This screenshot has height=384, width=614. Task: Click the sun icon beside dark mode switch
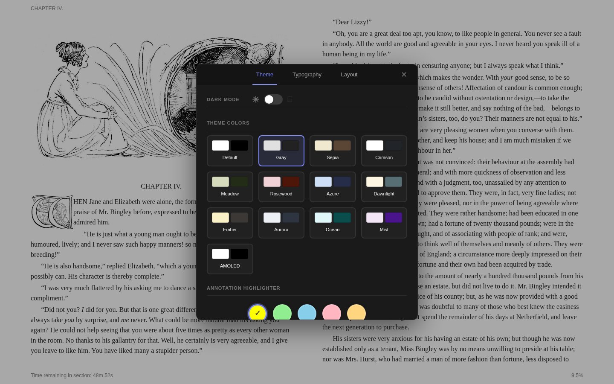click(256, 99)
